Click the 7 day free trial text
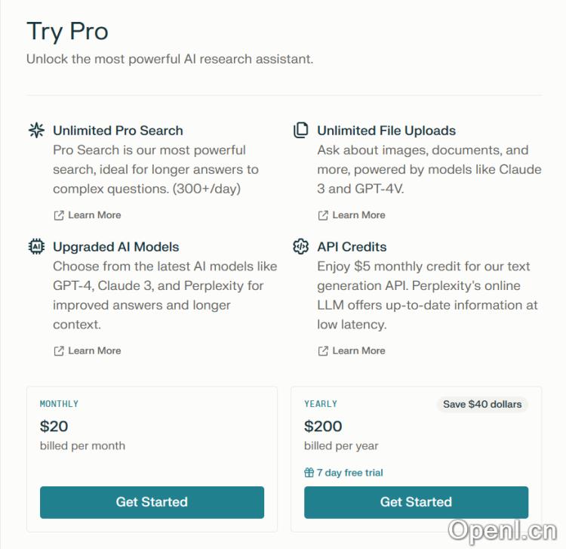The image size is (566, 549). [x=349, y=473]
